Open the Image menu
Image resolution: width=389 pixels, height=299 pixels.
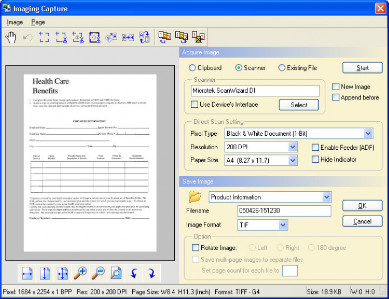[x=15, y=22]
